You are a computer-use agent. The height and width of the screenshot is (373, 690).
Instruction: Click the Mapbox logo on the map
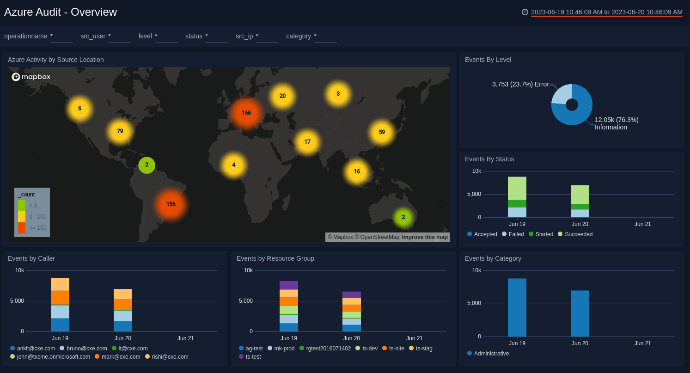tap(31, 77)
